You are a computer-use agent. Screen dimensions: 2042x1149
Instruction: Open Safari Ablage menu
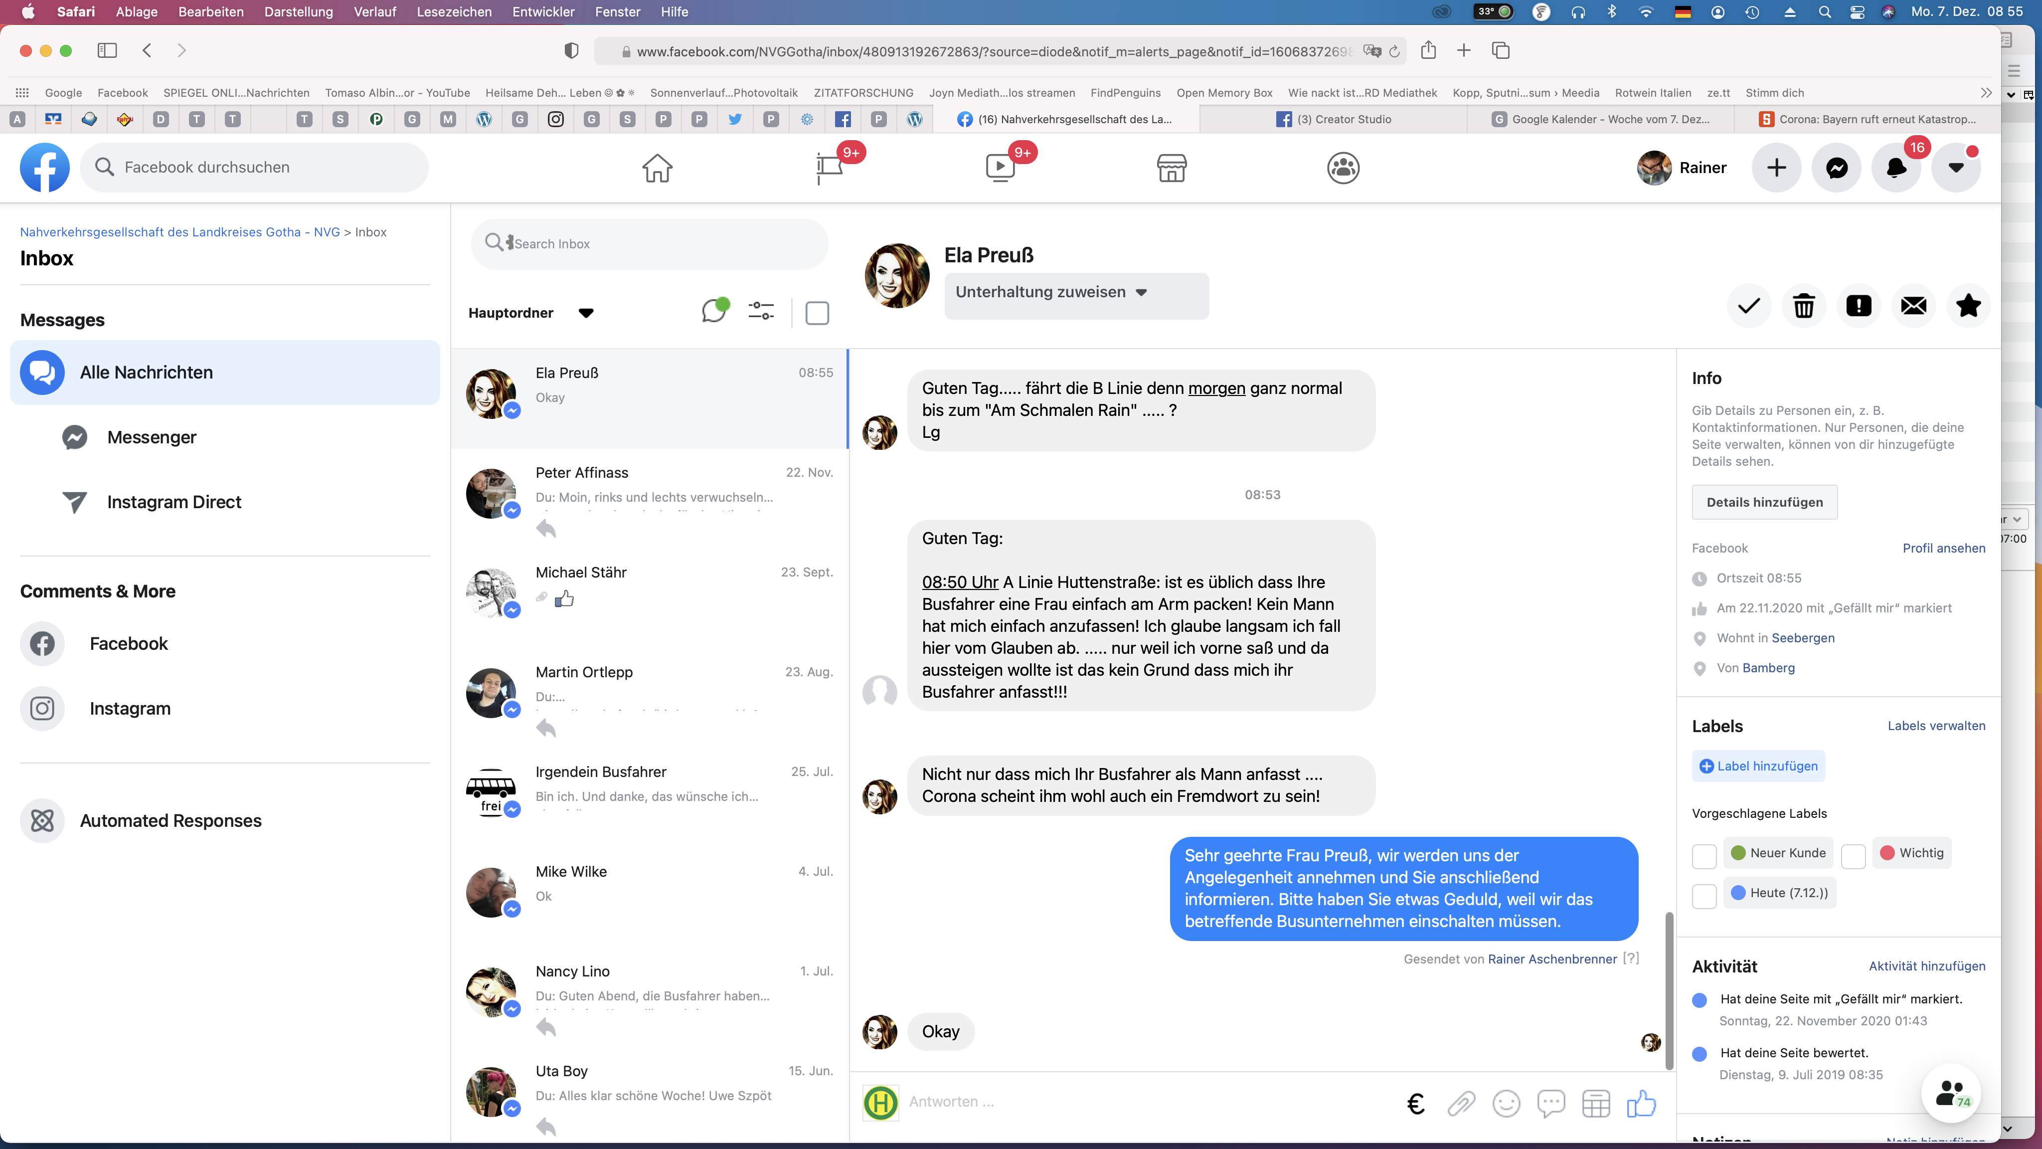click(136, 12)
